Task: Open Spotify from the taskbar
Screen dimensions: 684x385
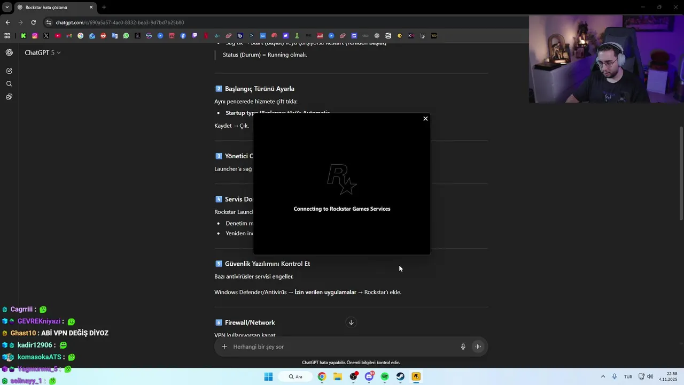Action: (385, 376)
